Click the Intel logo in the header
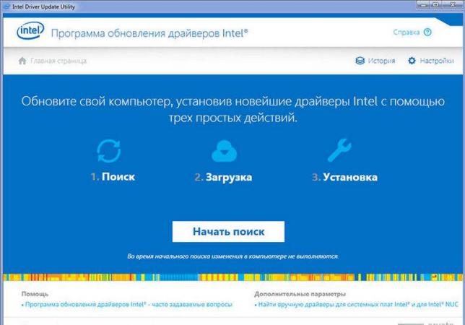 [30, 30]
